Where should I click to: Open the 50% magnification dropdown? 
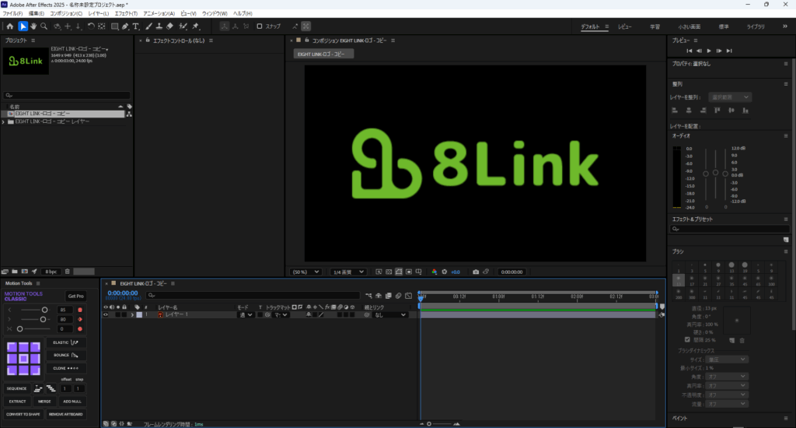pos(305,272)
